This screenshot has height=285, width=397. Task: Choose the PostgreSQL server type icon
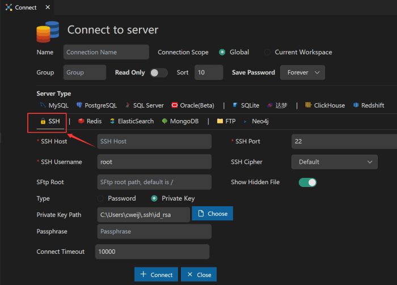coord(79,105)
